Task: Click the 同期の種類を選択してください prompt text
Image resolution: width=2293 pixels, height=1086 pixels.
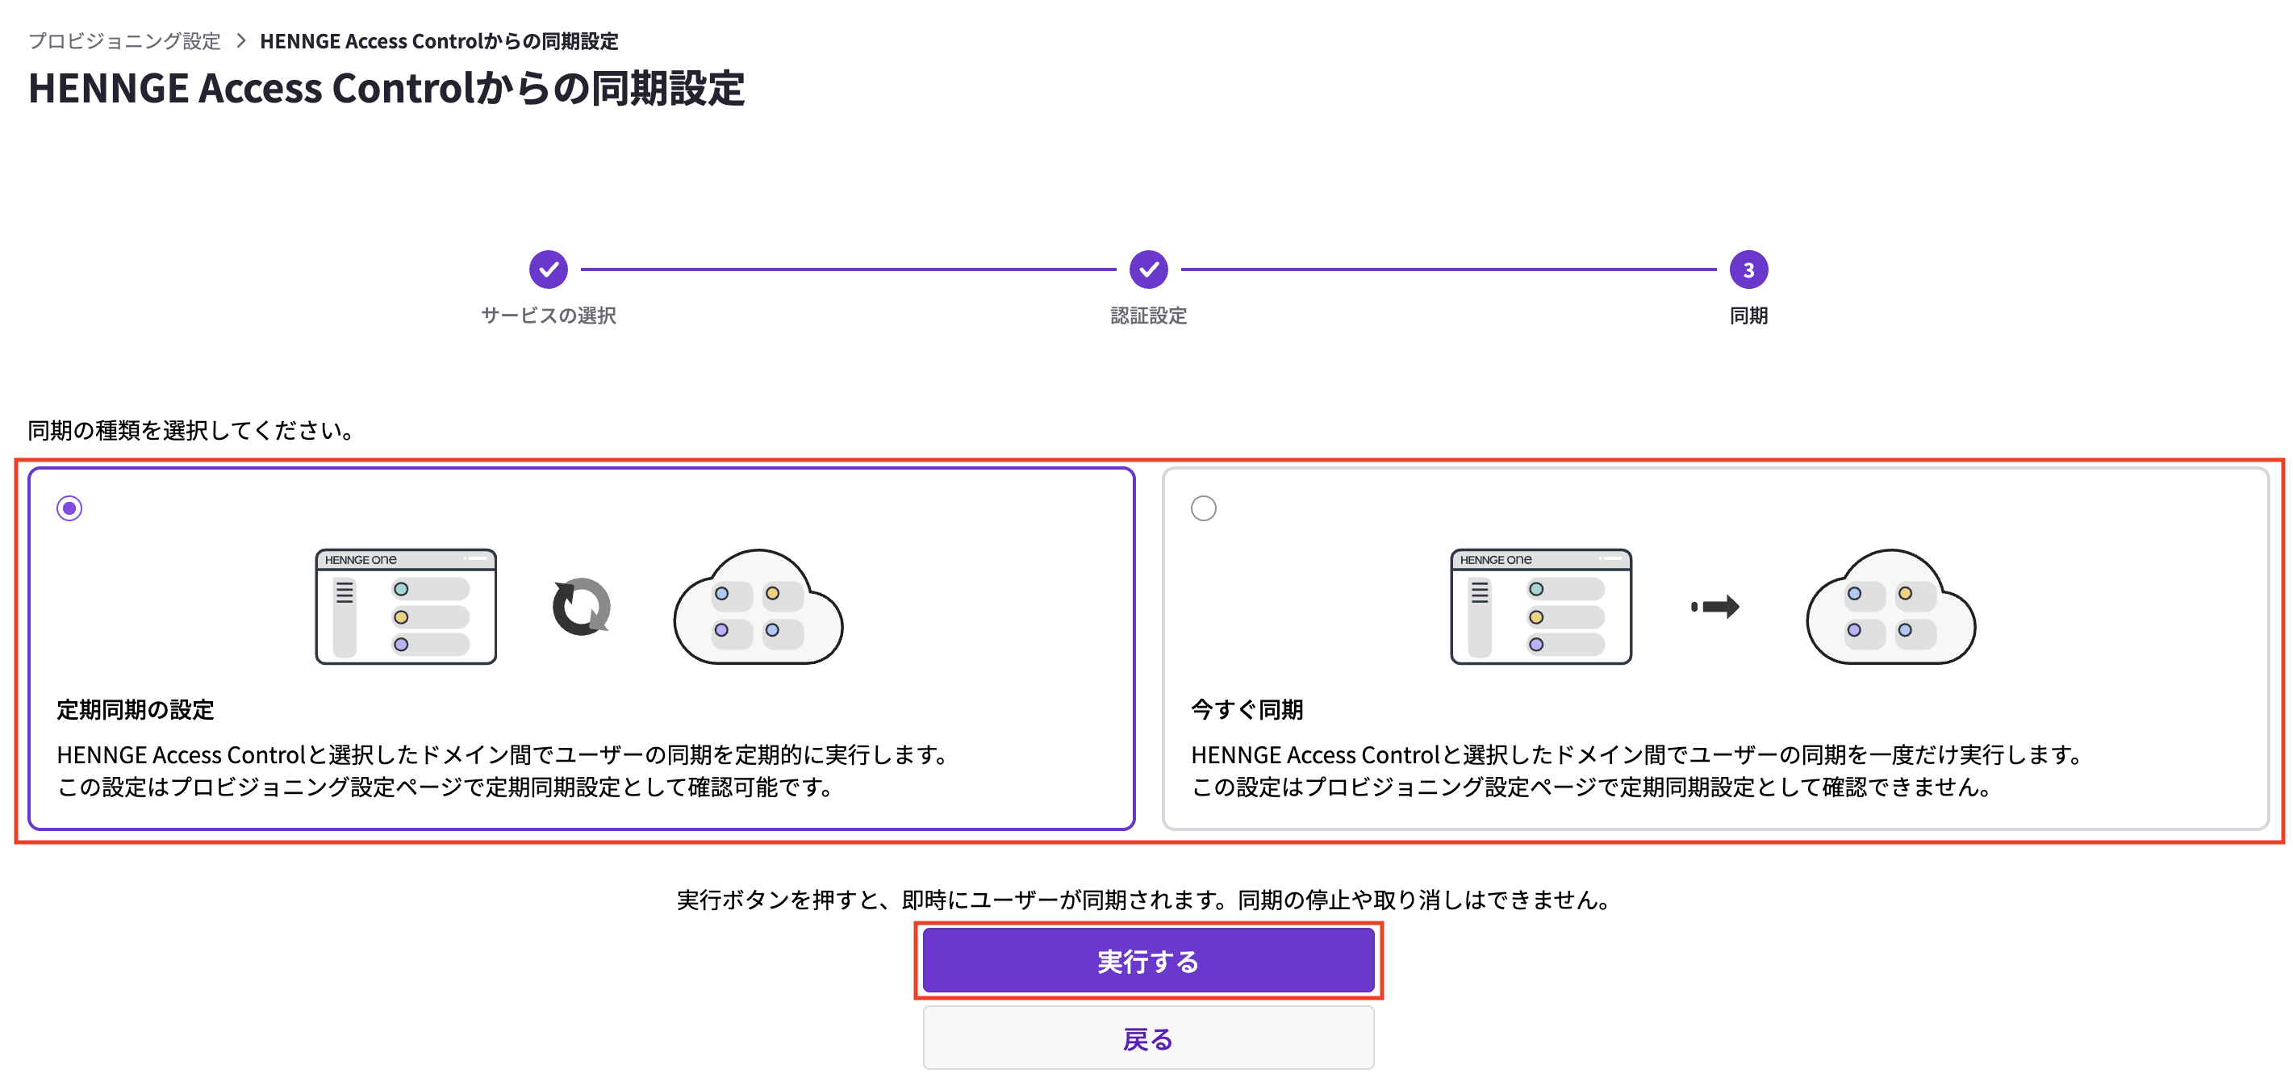Action: (192, 431)
